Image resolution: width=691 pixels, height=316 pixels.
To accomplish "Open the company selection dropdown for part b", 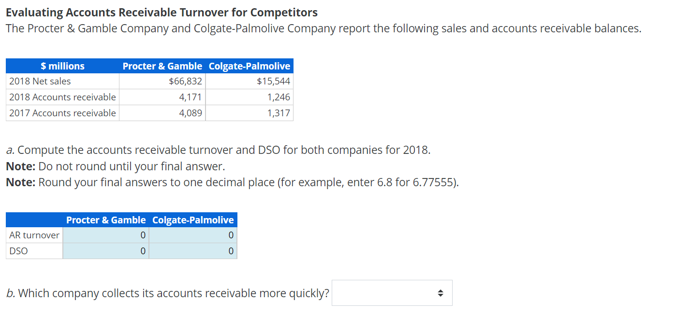I will pyautogui.click(x=392, y=292).
